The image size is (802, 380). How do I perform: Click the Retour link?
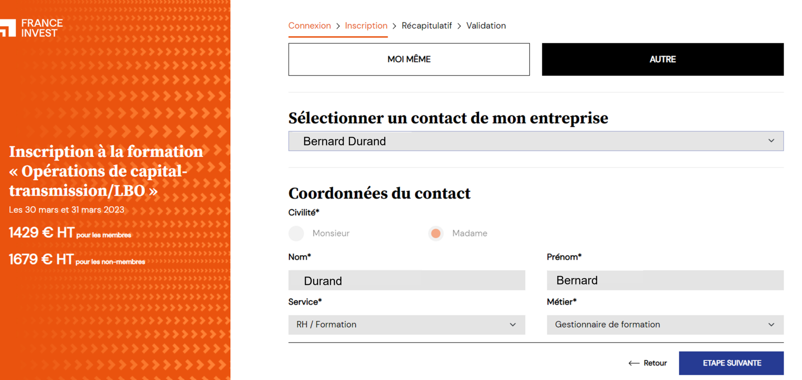tap(656, 363)
